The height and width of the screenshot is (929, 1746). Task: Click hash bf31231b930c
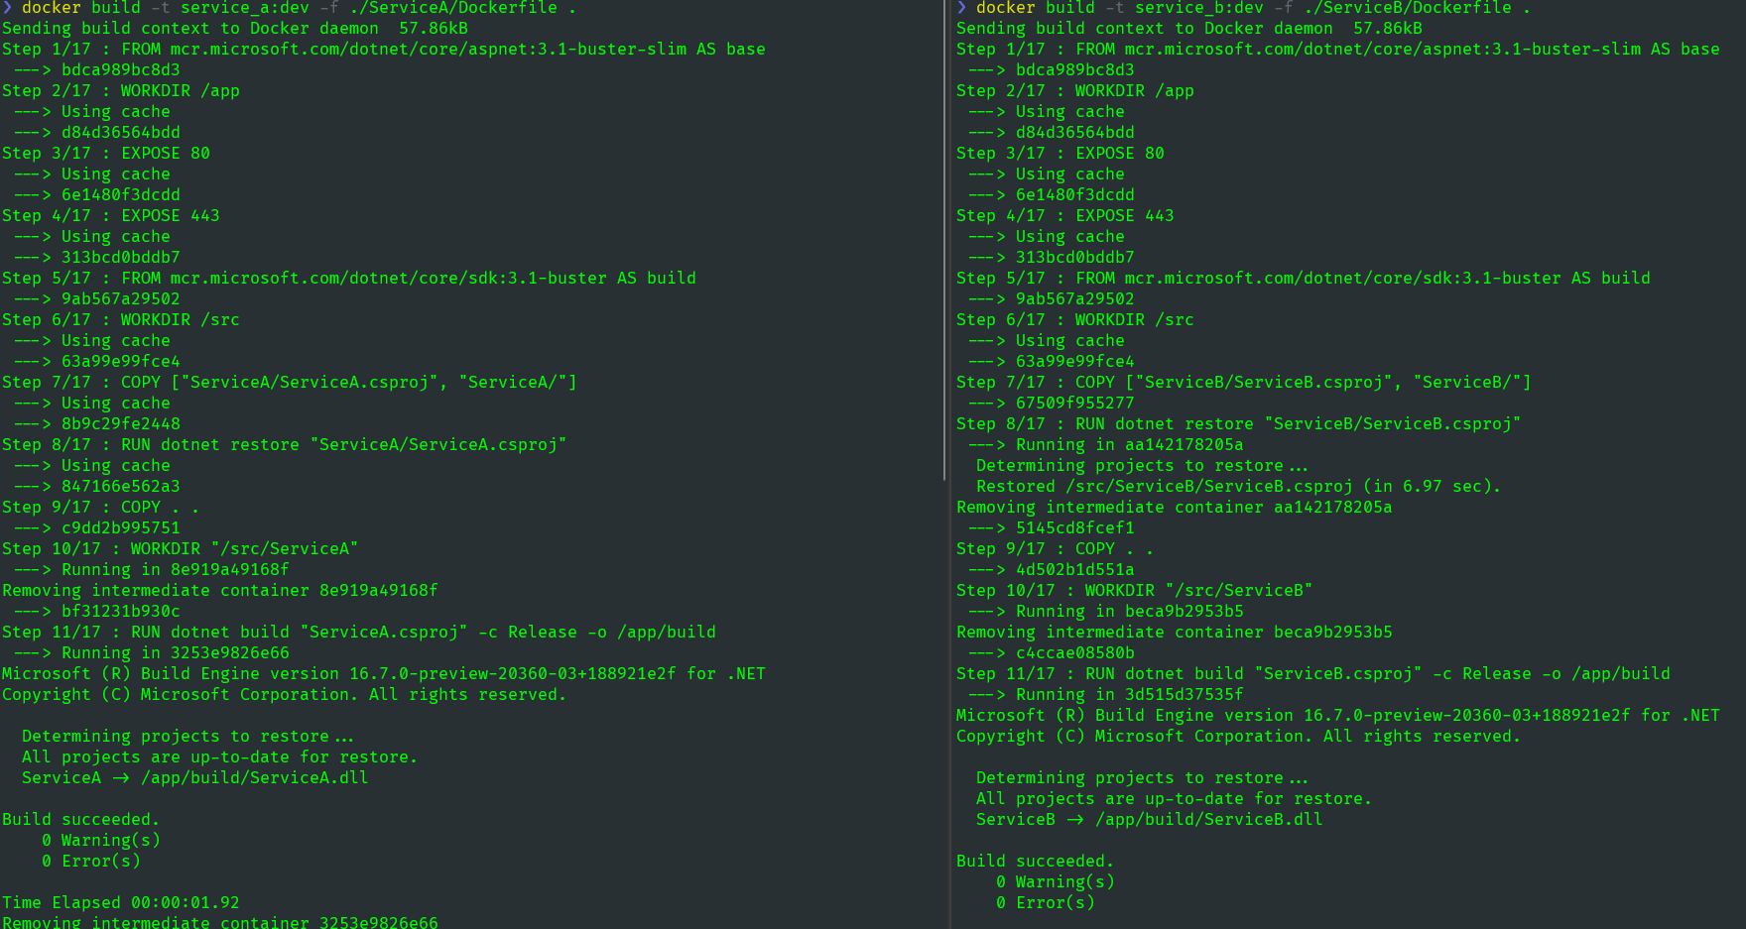point(121,612)
